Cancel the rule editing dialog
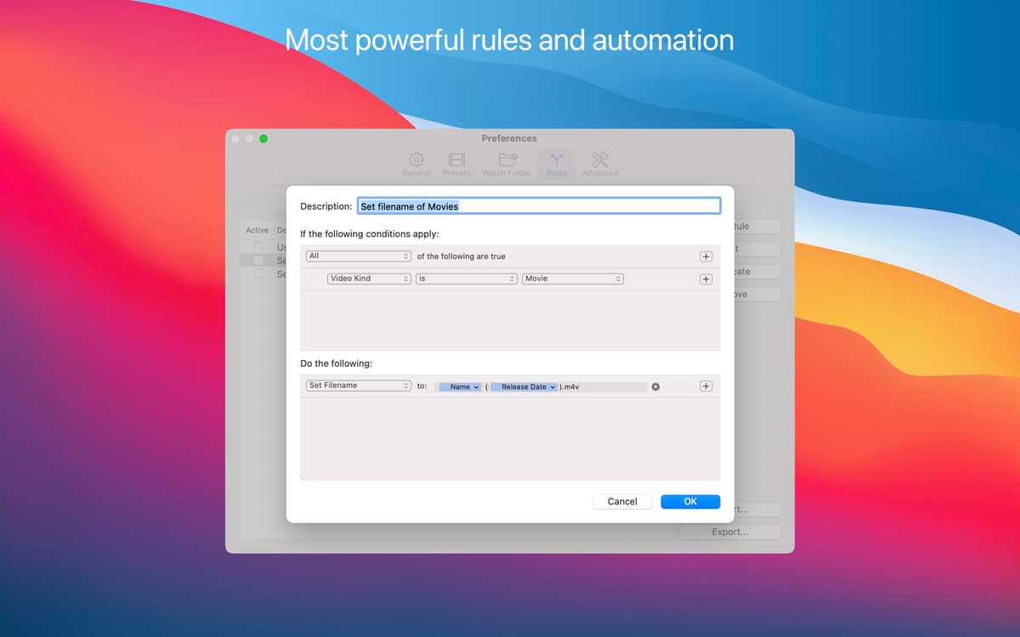 [622, 501]
